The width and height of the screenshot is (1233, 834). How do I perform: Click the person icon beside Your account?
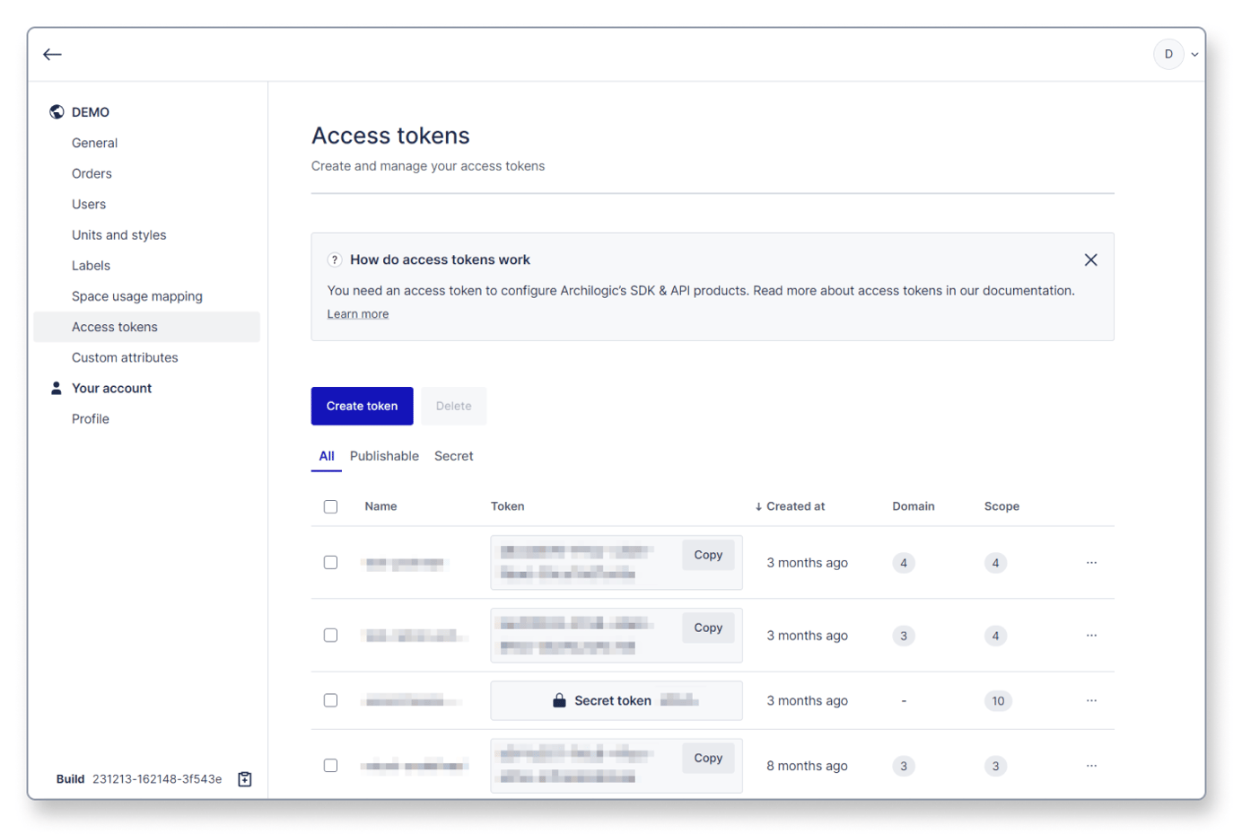tap(56, 388)
